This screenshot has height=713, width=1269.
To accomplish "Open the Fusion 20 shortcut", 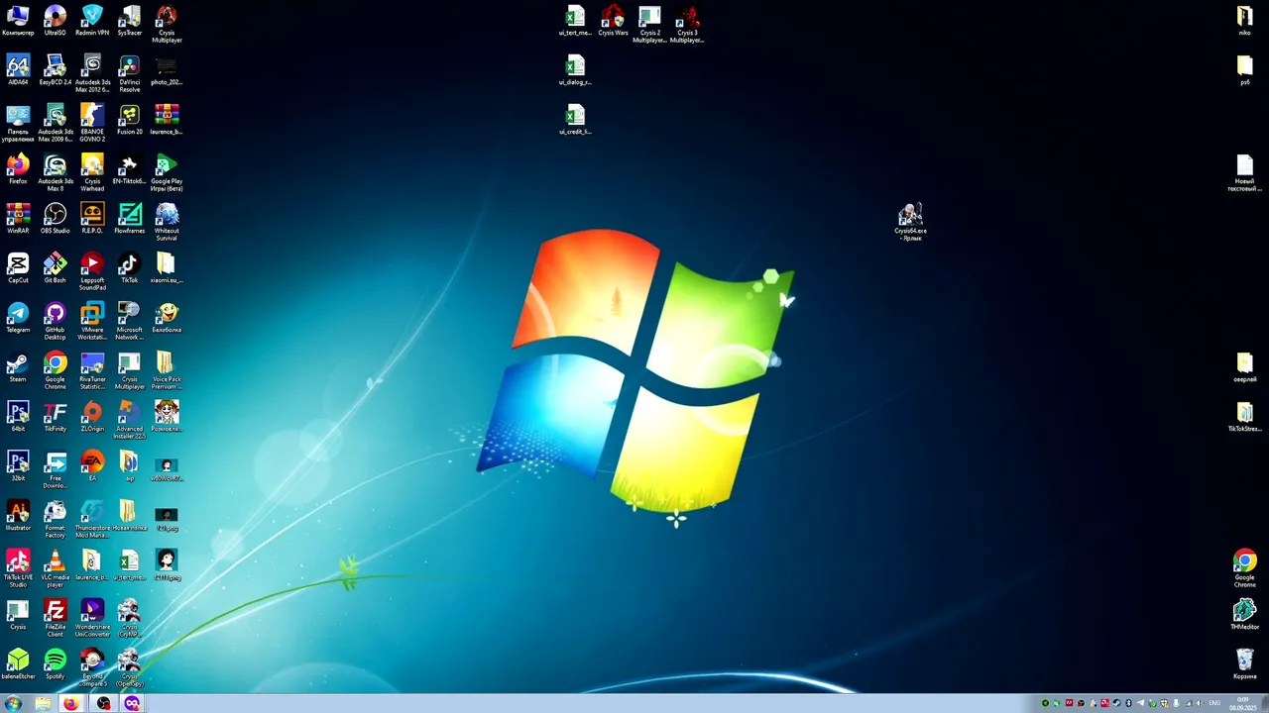I will (x=129, y=120).
